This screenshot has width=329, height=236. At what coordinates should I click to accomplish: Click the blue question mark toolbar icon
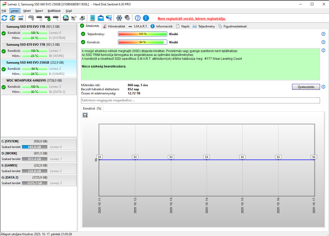click(138, 18)
